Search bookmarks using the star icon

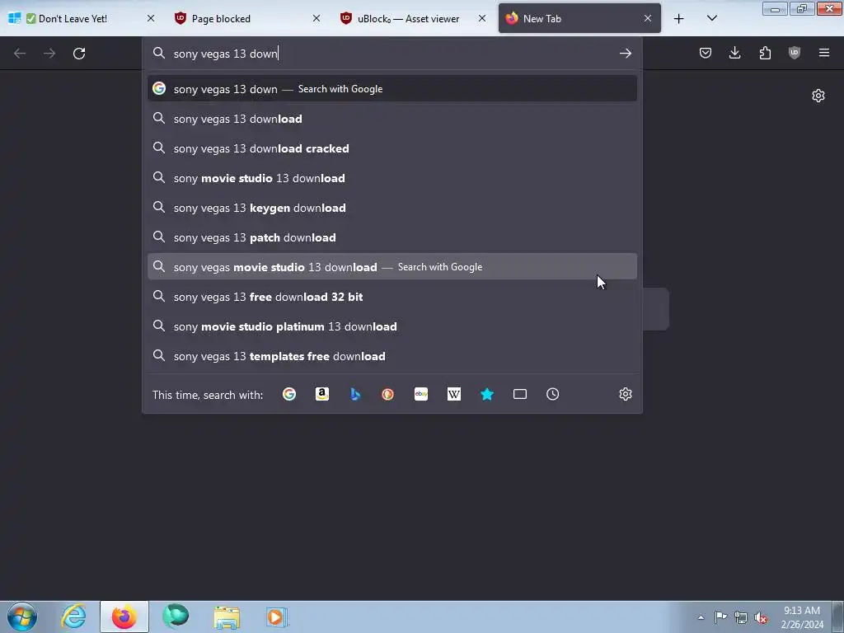coord(486,394)
